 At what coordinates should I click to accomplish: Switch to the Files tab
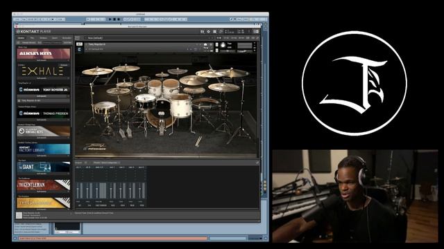click(32, 38)
